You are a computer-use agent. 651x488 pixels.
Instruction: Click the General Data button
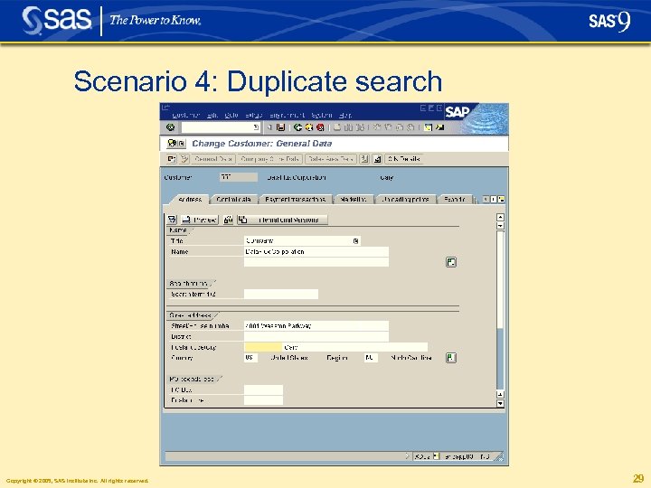213,159
